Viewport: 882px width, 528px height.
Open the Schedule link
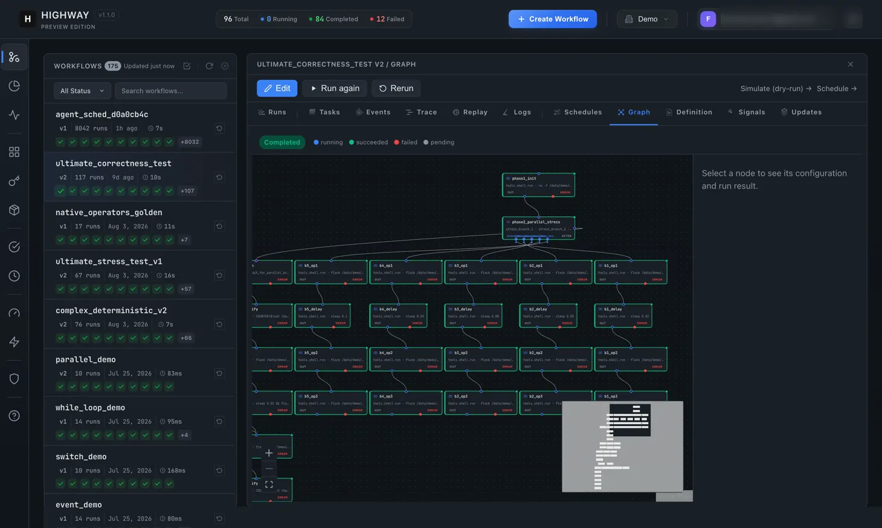(x=837, y=89)
